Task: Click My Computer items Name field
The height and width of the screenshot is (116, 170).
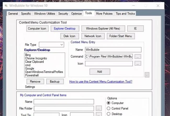Action: point(64,102)
